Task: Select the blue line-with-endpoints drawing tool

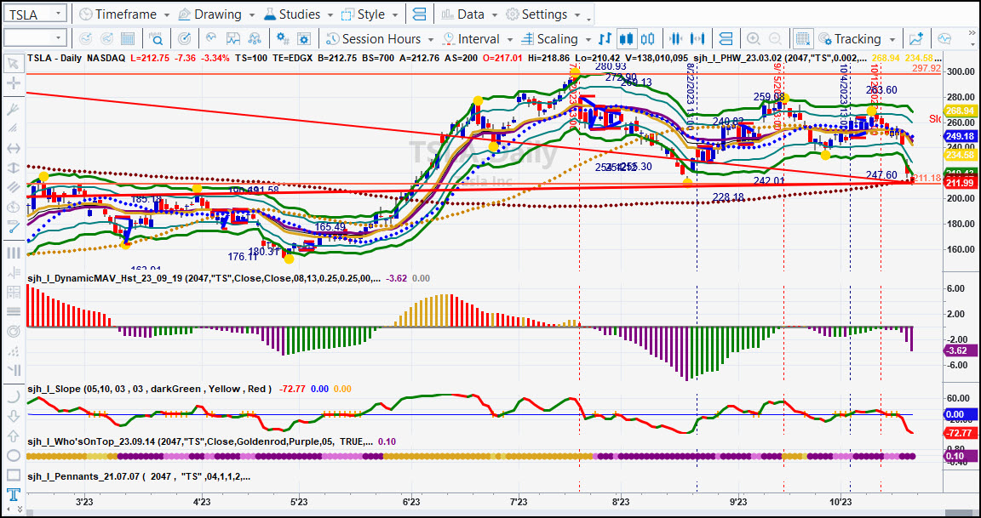Action: point(13,226)
